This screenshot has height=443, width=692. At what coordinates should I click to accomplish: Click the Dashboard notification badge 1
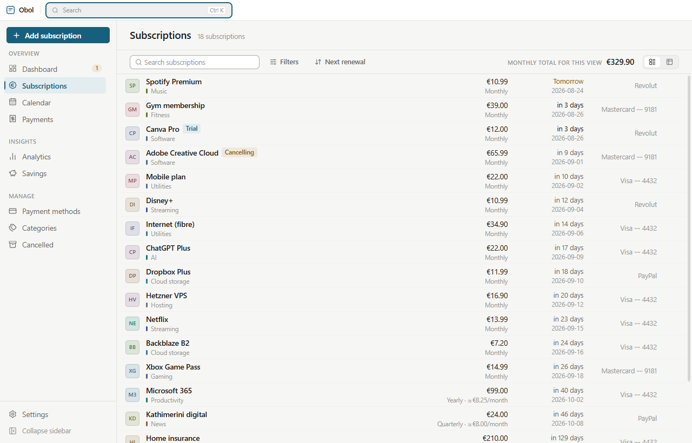click(x=97, y=69)
